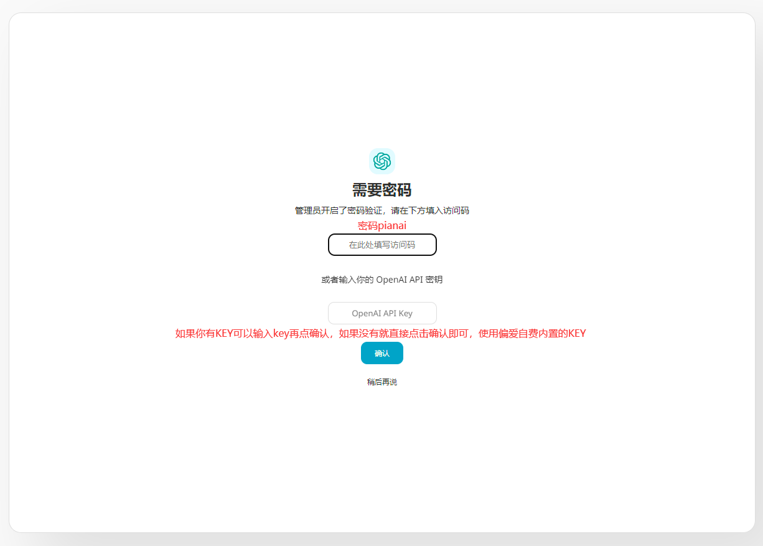Click the red 密码pianai hint text
Image resolution: width=763 pixels, height=546 pixels.
381,226
